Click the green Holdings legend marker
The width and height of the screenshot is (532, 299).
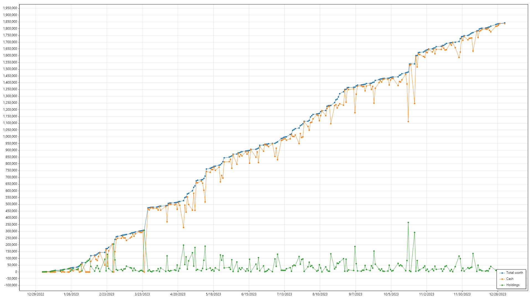pyautogui.click(x=502, y=285)
